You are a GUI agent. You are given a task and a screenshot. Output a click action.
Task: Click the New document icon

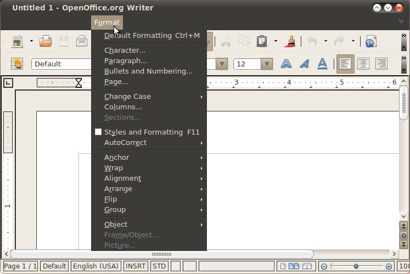coord(18,41)
